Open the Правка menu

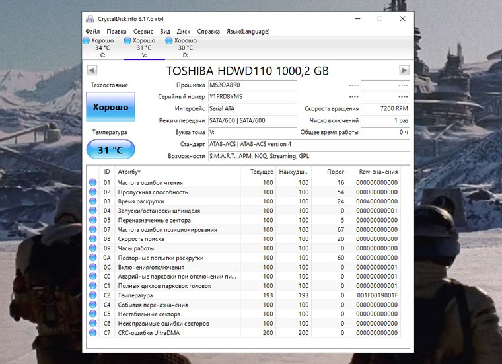click(116, 31)
